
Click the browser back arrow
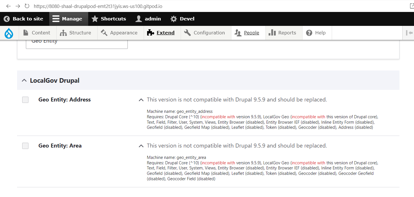point(9,6)
